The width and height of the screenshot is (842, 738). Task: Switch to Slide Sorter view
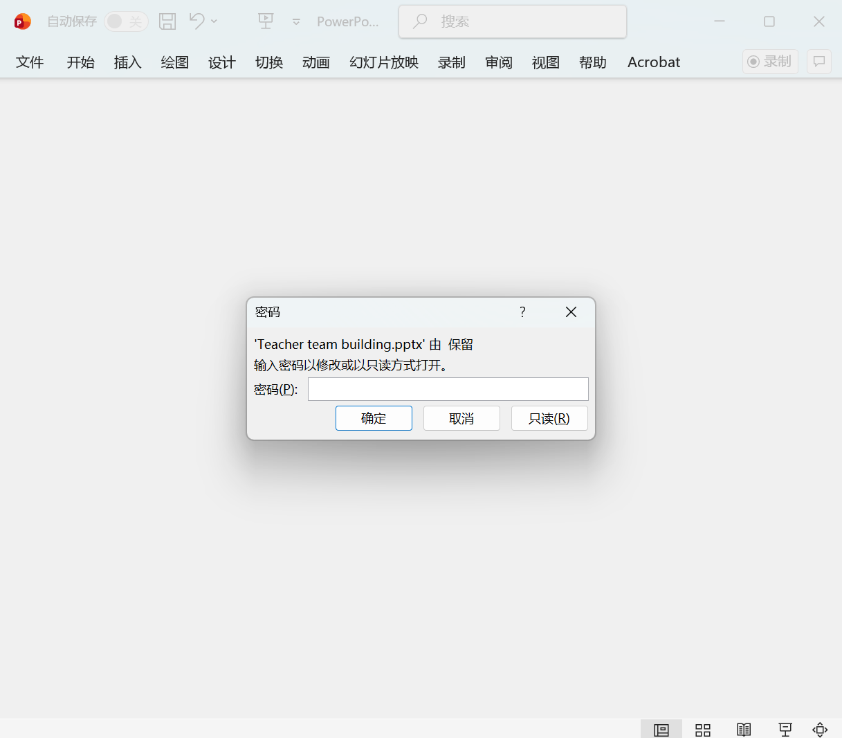pyautogui.click(x=702, y=729)
